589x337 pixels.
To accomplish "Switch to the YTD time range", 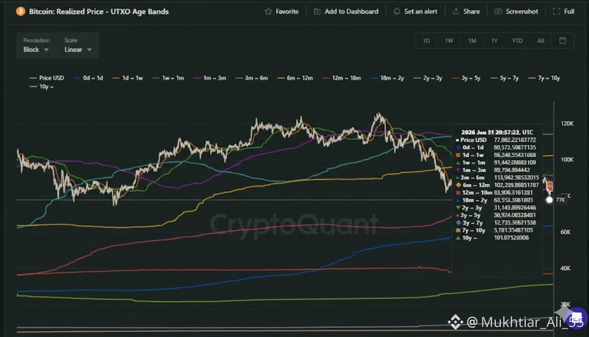I will click(x=517, y=41).
